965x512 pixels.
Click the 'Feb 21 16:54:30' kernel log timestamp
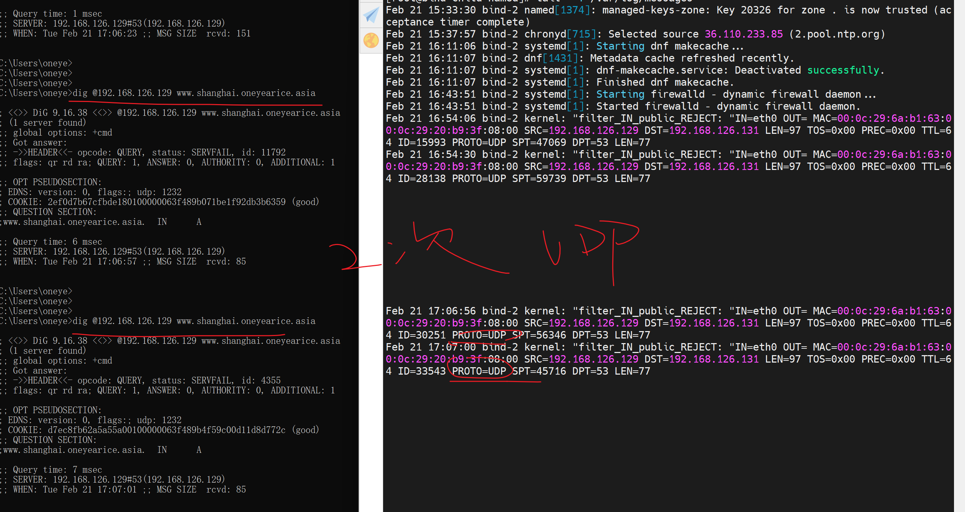pos(431,154)
